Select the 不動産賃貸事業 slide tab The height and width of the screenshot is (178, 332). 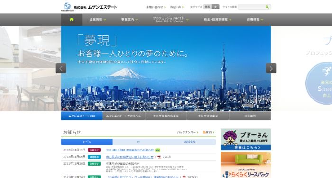[x=208, y=116]
